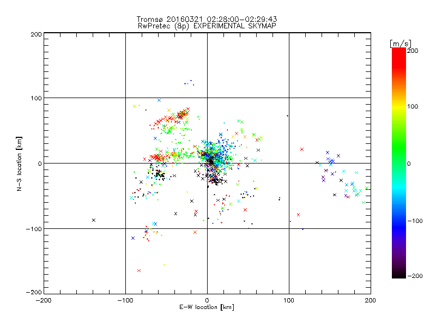Click the lone red X marker near the bottom of the plot
Viewport: 436px width, 327px height.
point(139,270)
